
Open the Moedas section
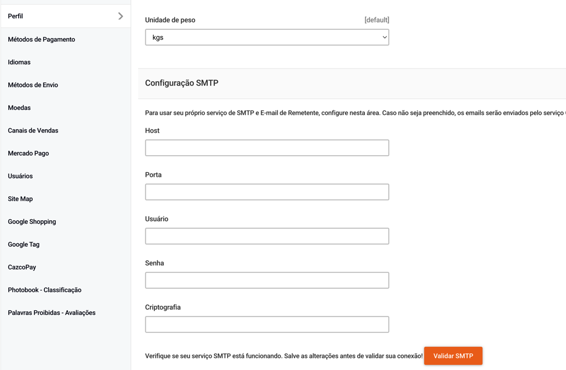19,108
